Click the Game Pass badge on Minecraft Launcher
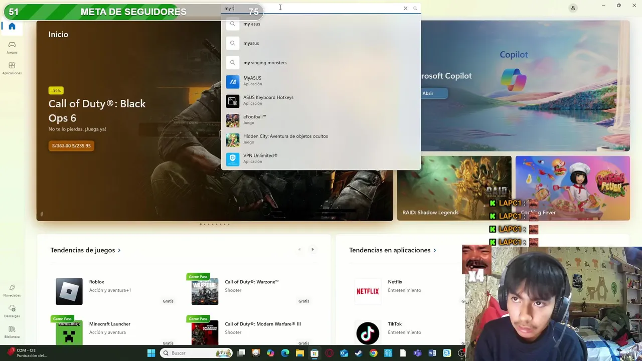The image size is (642, 361). coord(62,319)
